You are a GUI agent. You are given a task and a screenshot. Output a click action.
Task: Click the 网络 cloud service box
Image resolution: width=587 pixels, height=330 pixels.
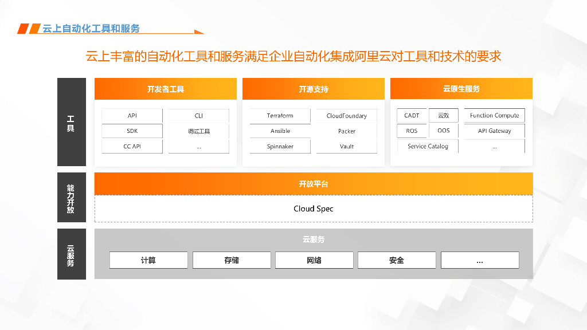point(314,260)
